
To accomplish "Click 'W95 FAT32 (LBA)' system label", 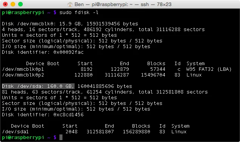I will (209, 69).
